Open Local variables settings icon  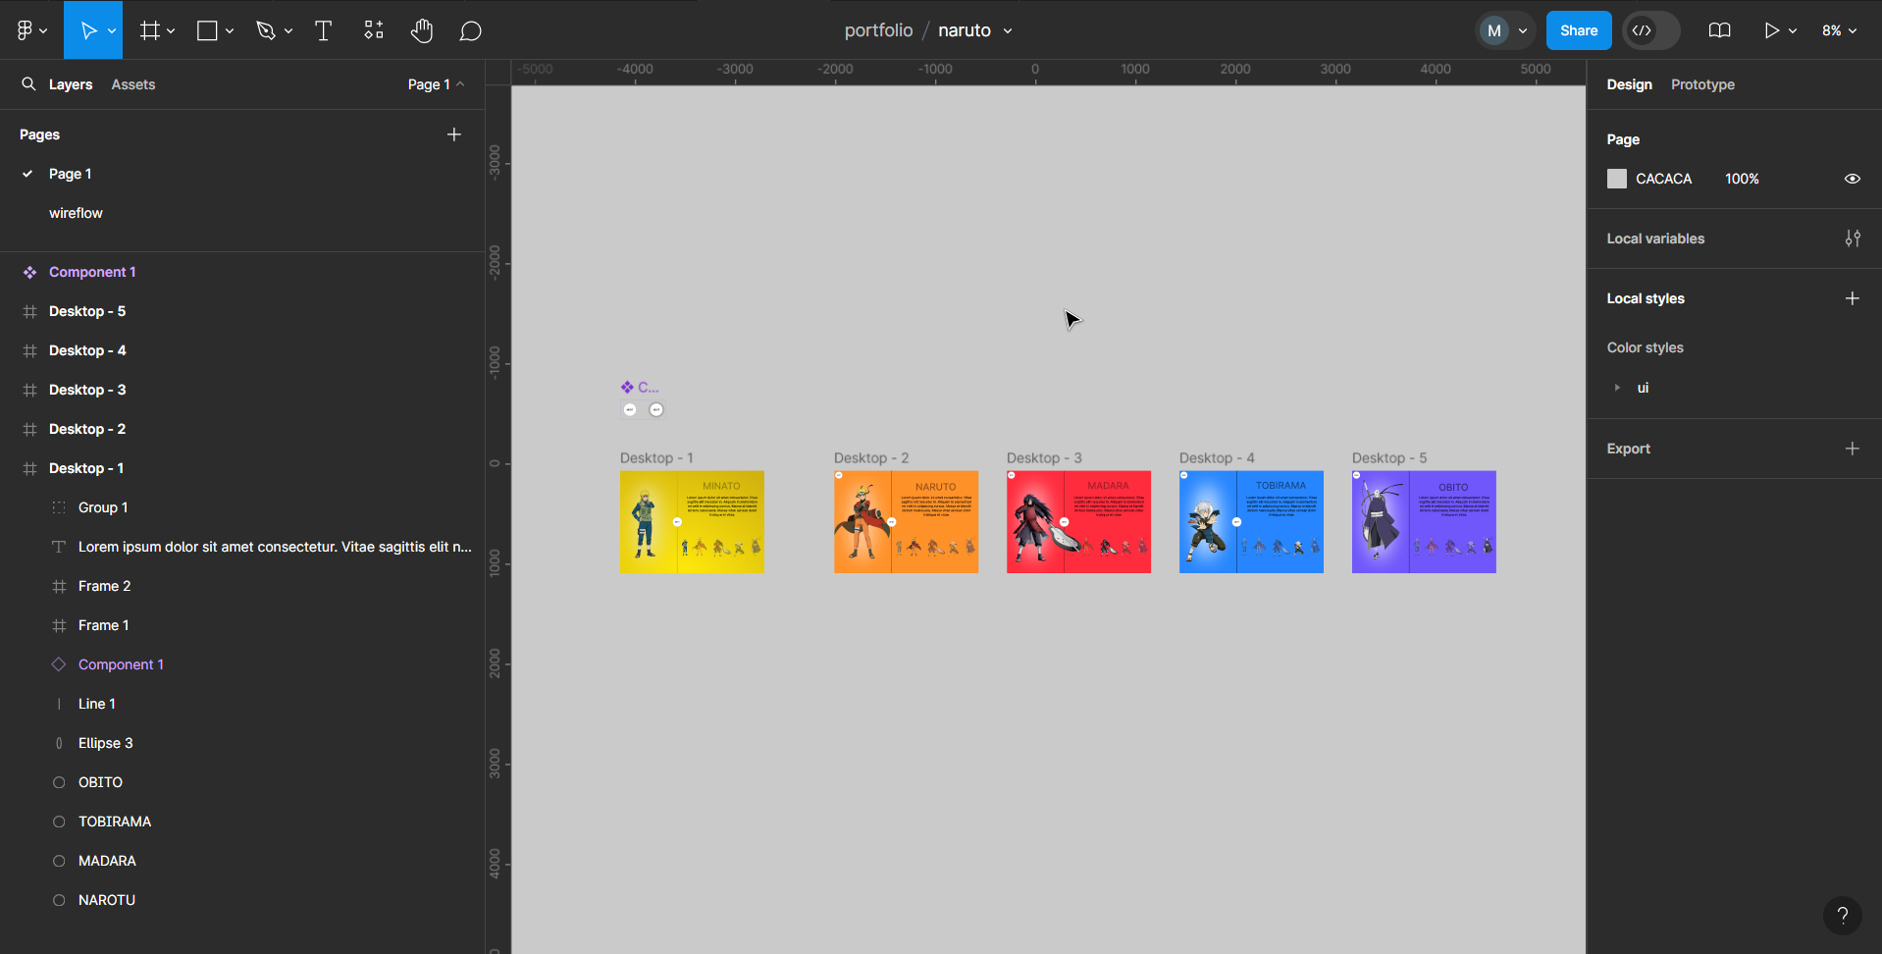1852,238
